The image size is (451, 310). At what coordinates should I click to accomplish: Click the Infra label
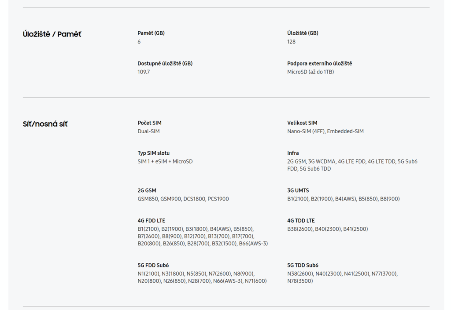pyautogui.click(x=293, y=153)
